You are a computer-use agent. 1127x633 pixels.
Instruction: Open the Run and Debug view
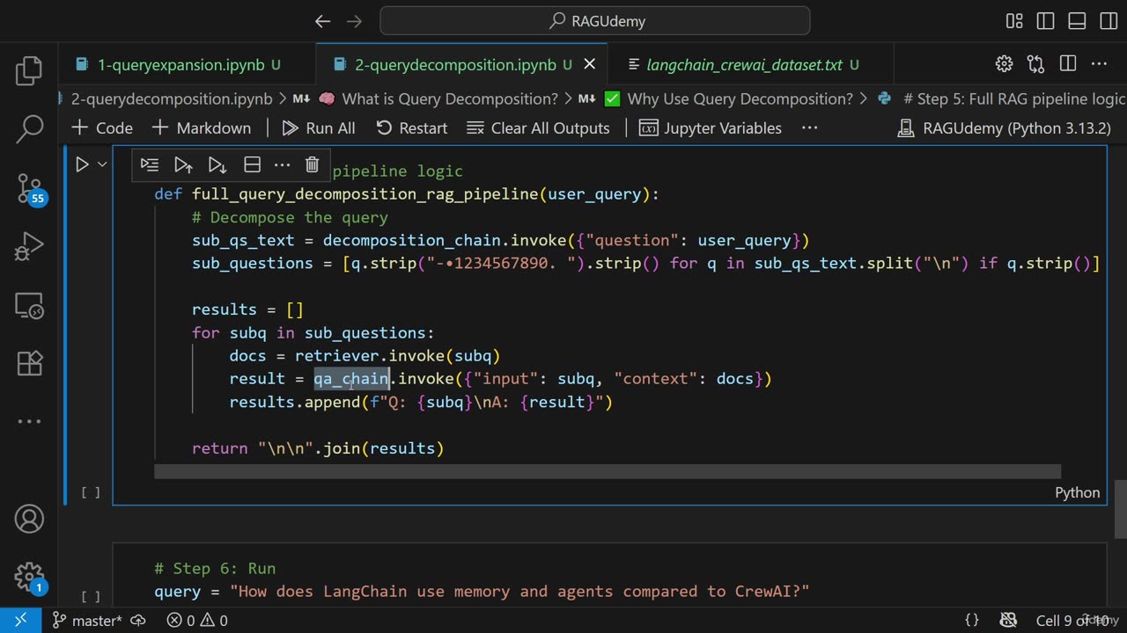29,246
